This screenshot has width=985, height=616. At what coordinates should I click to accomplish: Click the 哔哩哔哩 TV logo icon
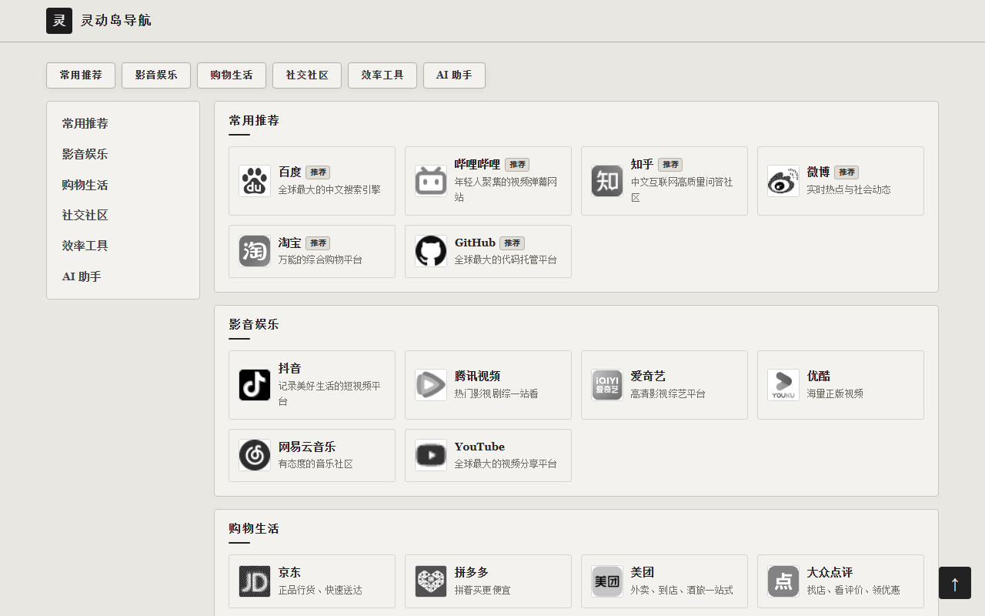[x=431, y=181]
